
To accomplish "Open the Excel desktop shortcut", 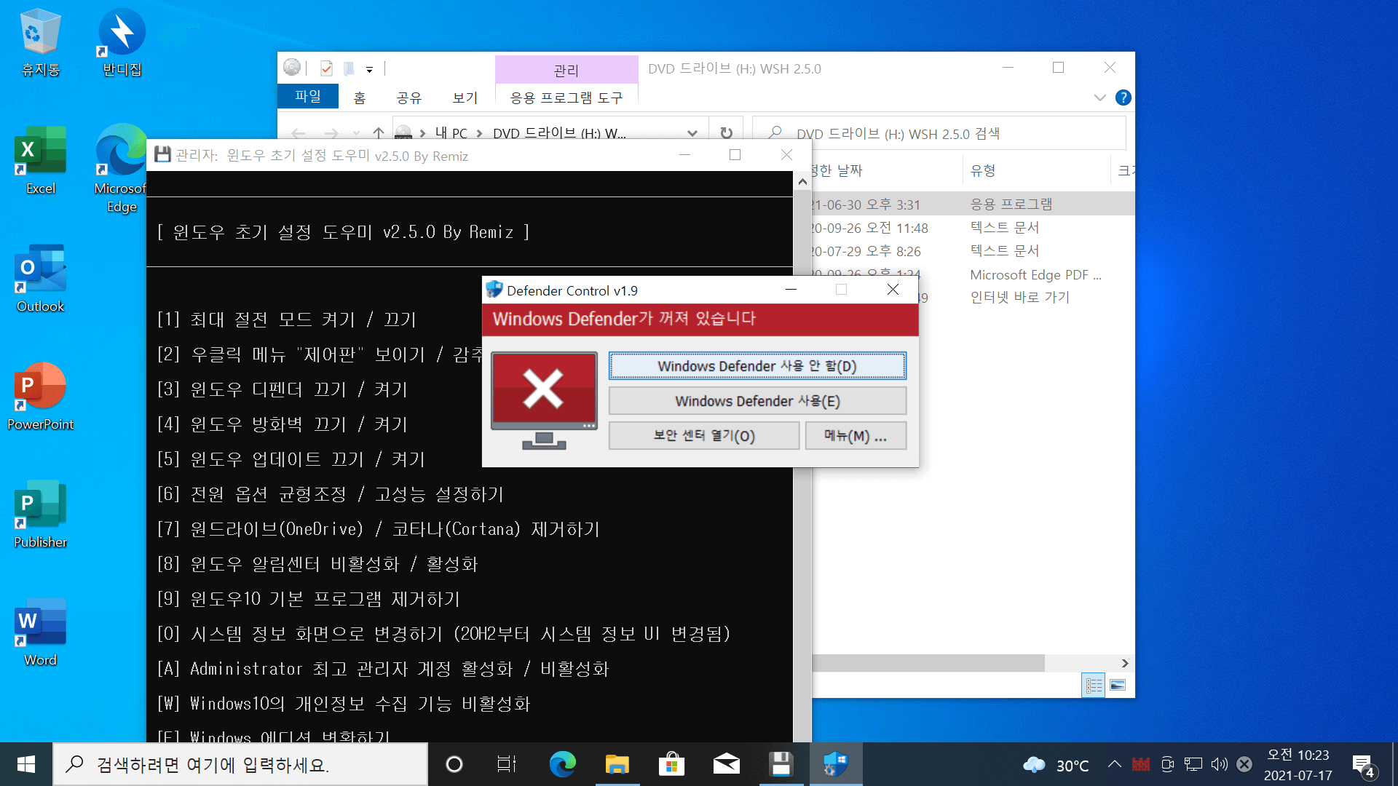I will coord(40,161).
